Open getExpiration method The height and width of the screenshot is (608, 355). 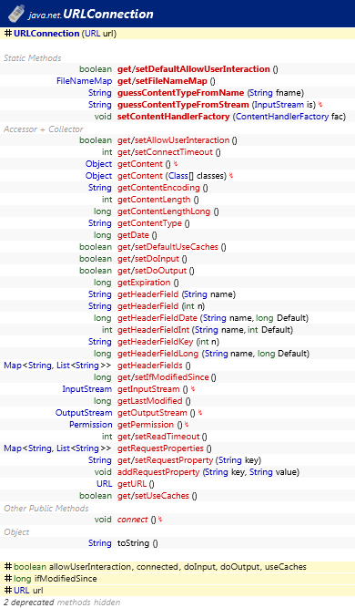pyautogui.click(x=144, y=283)
